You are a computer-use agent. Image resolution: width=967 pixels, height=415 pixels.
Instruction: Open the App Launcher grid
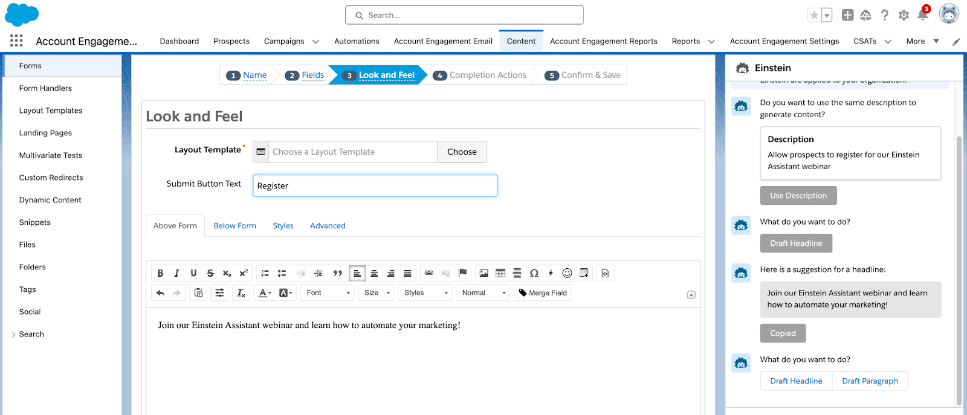[x=16, y=40]
